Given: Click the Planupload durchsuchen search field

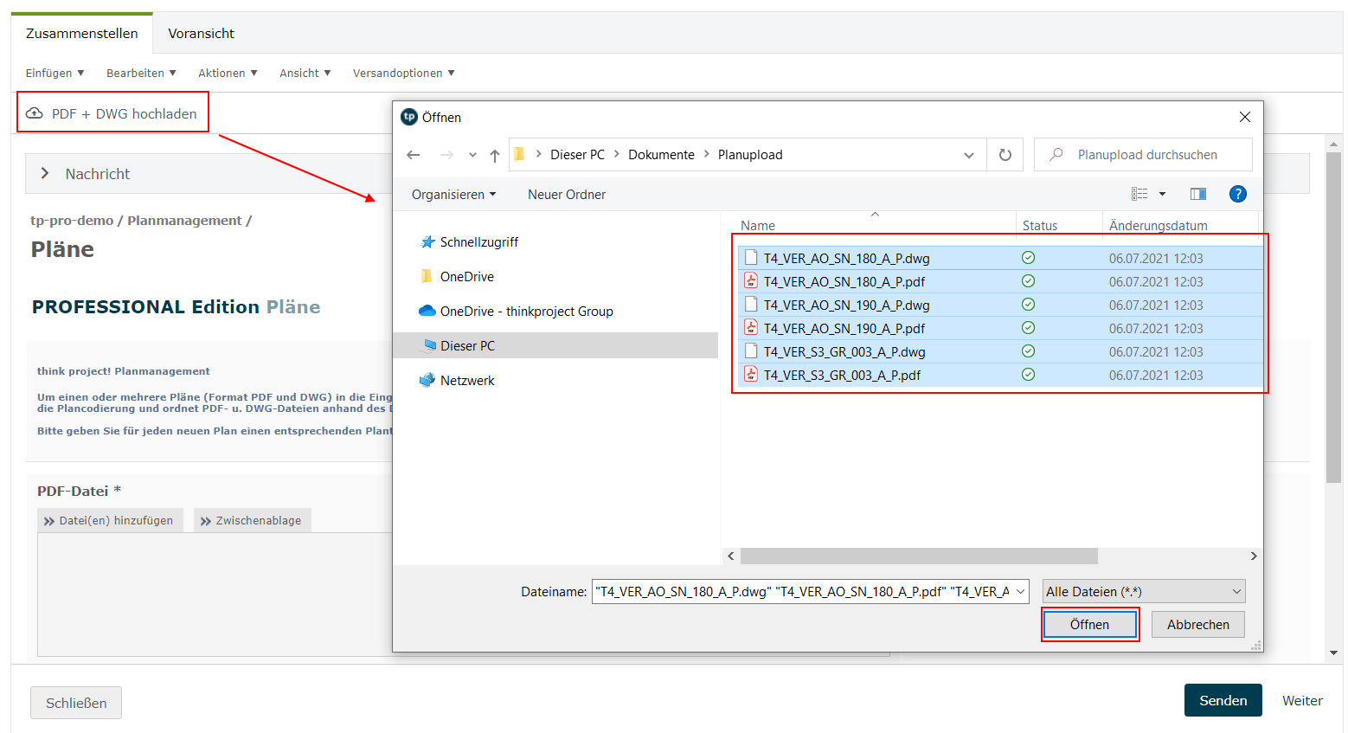Looking at the screenshot, I should tap(1147, 155).
